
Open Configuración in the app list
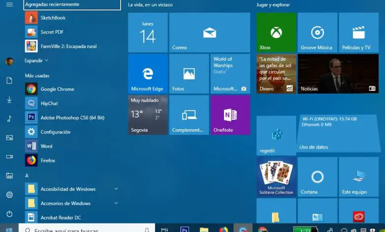(x=72, y=132)
